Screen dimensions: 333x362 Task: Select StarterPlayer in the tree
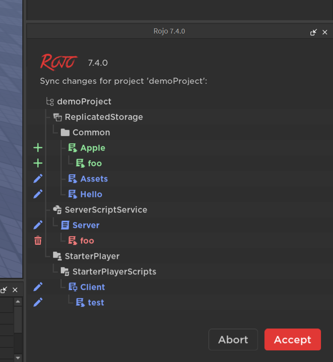point(180,256)
